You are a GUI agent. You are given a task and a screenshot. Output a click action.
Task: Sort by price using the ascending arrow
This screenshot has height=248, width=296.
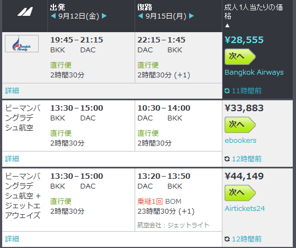(227, 26)
